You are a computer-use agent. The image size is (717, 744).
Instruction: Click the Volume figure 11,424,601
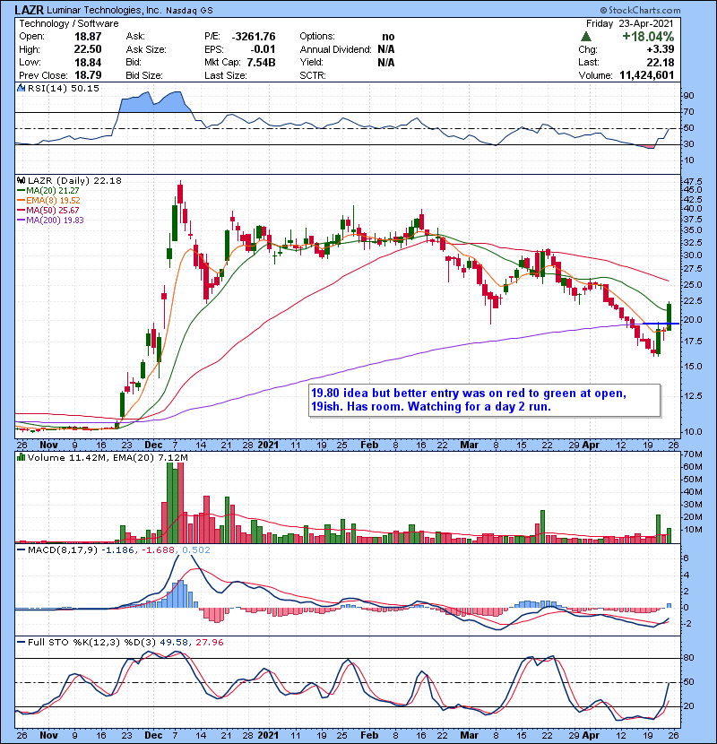click(x=647, y=75)
